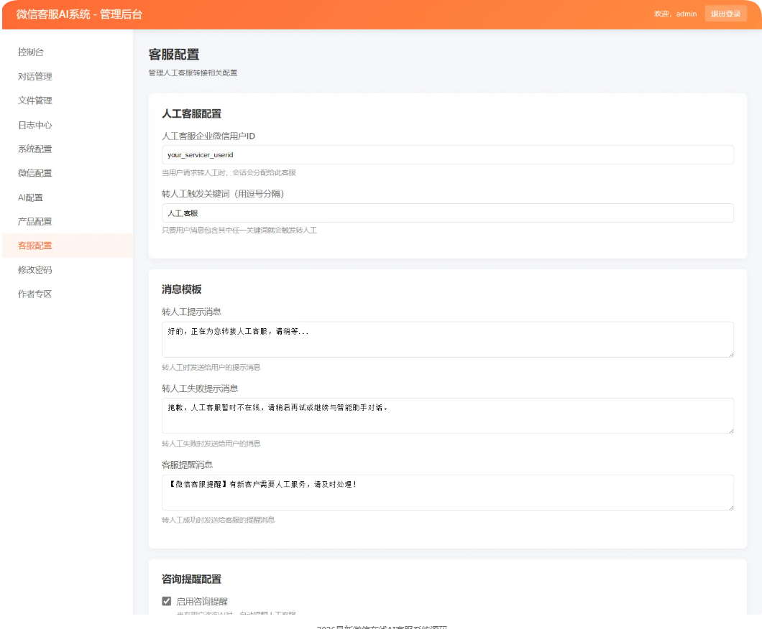Select the highlighted 客服配置 sidebar item

click(x=34, y=246)
